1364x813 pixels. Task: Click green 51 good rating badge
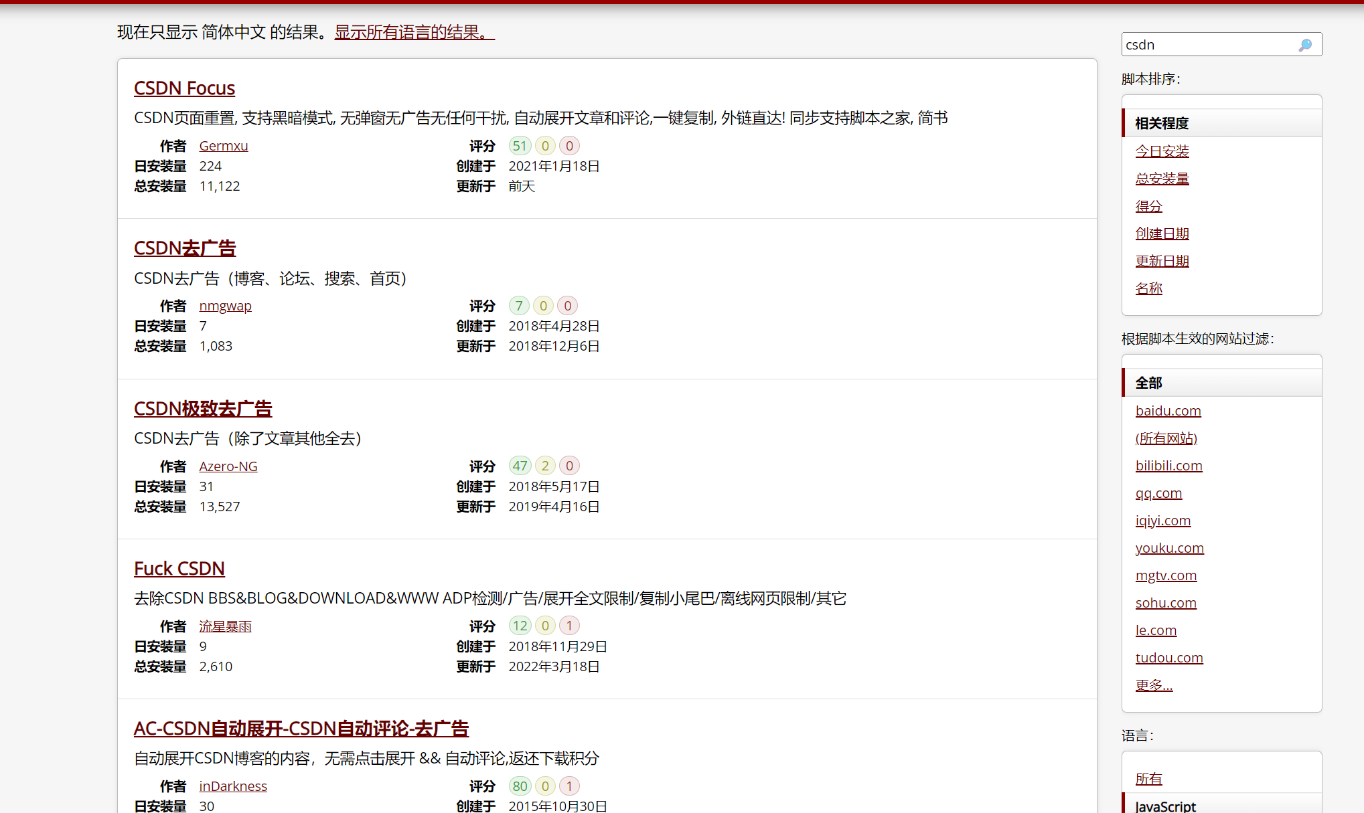pos(520,146)
